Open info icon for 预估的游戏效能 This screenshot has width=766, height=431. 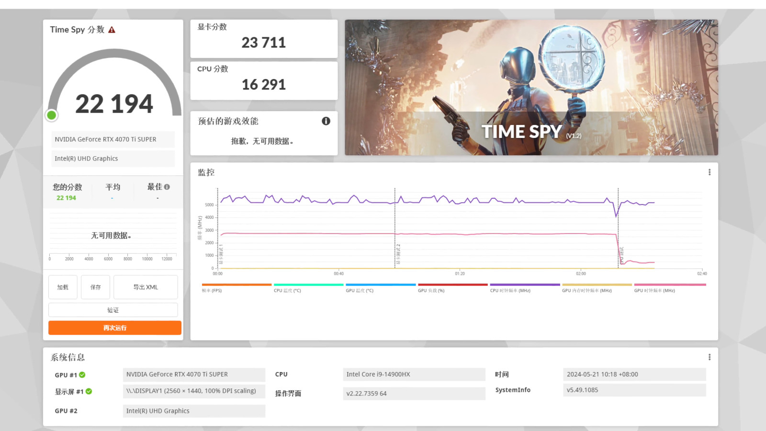326,121
